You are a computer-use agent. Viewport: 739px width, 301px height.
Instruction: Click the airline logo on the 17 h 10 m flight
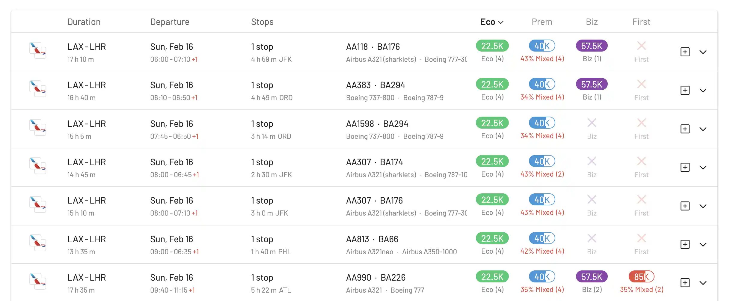(38, 50)
